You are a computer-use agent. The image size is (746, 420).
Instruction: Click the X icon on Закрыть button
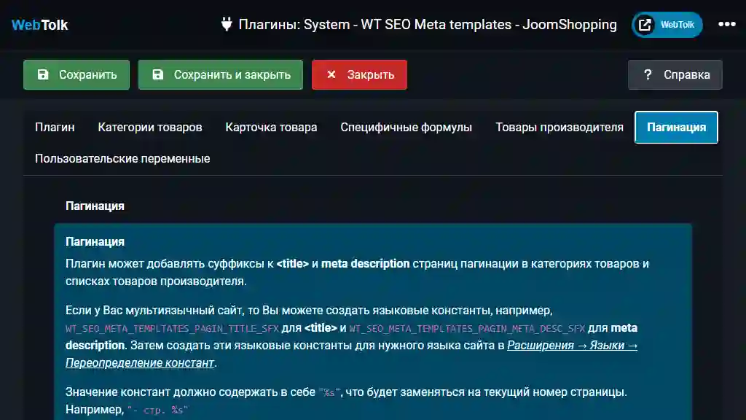click(331, 74)
